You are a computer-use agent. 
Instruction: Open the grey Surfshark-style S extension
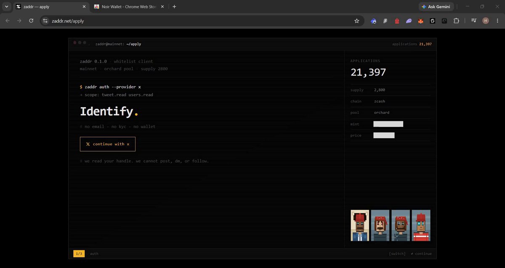[385, 21]
